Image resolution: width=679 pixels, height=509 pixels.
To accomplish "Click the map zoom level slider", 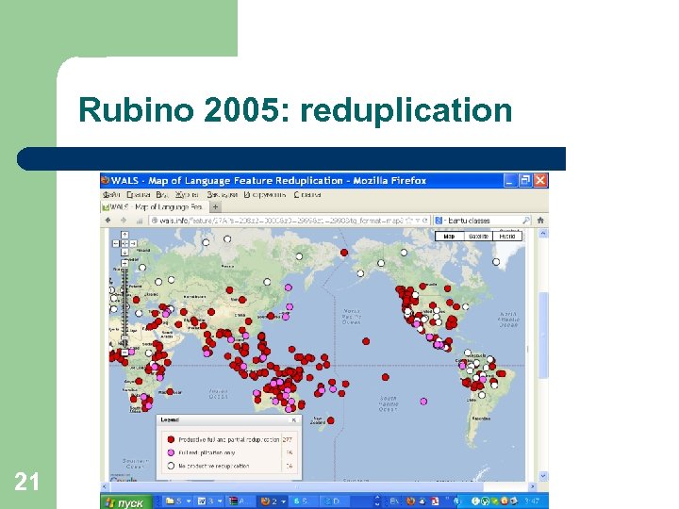I will point(124,337).
